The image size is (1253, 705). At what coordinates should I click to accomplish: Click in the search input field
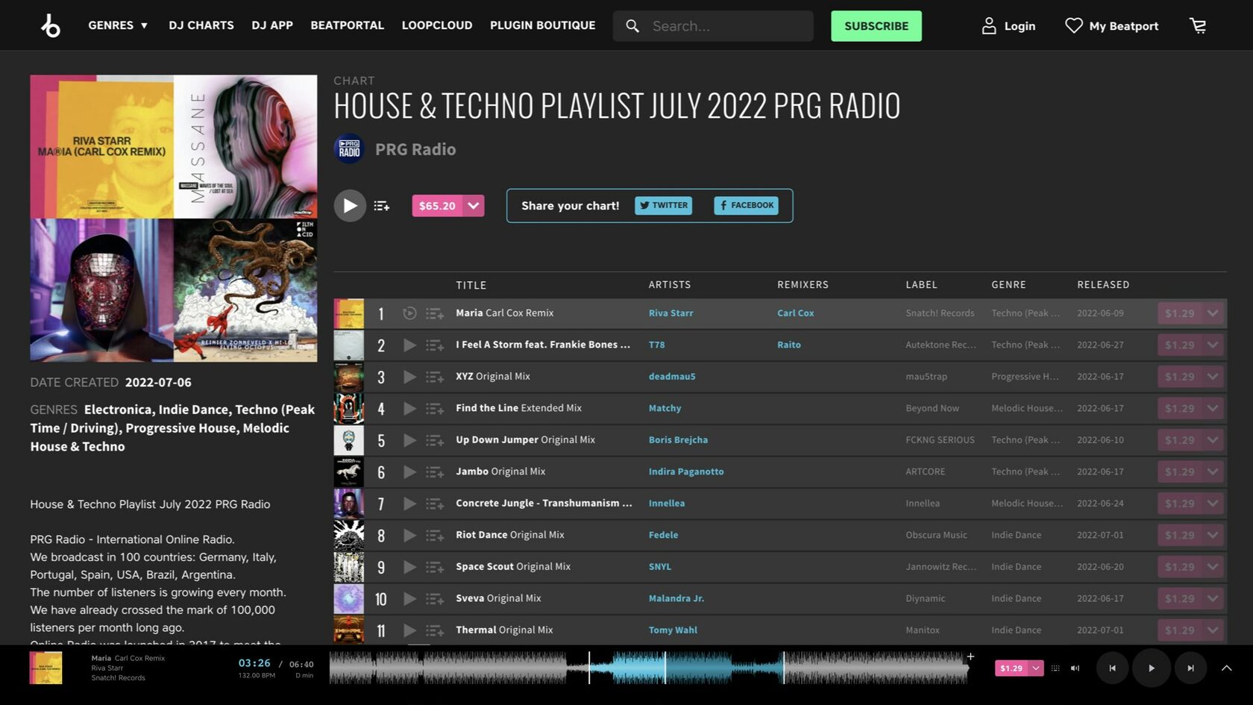click(x=729, y=26)
